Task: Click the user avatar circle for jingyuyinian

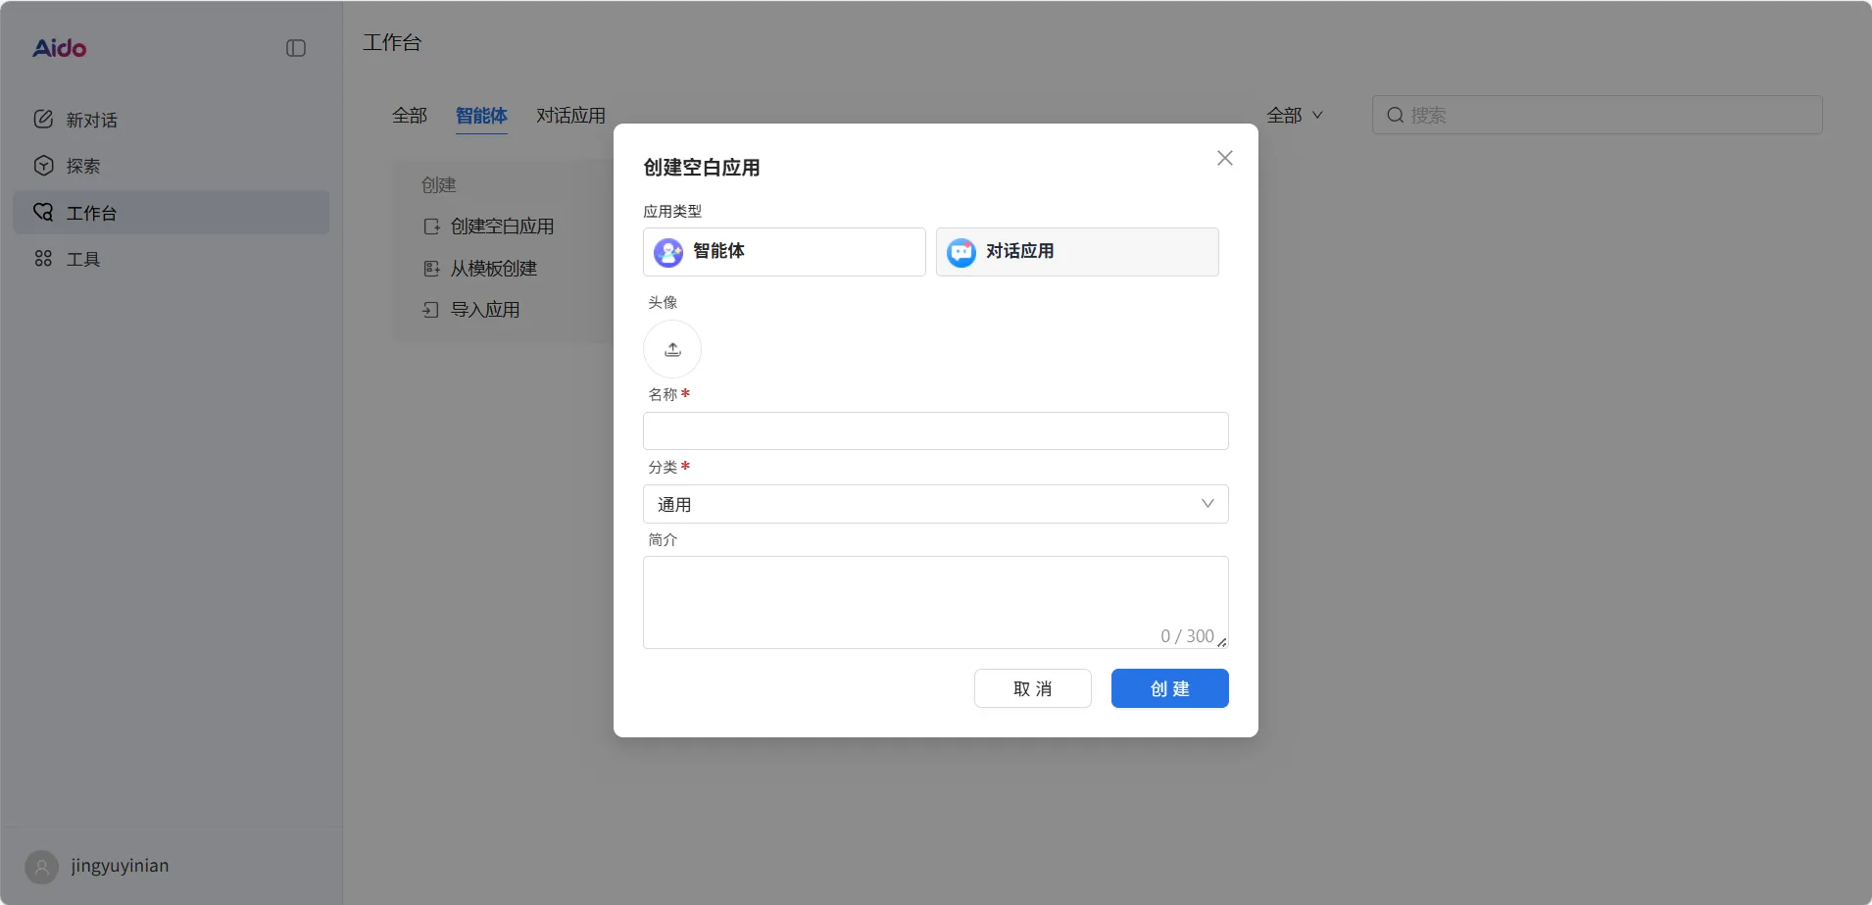Action: [40, 866]
